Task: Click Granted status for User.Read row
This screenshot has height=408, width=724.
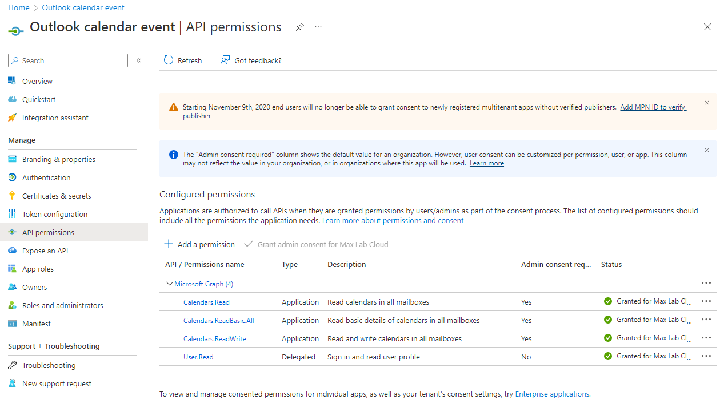Action: [x=648, y=356]
